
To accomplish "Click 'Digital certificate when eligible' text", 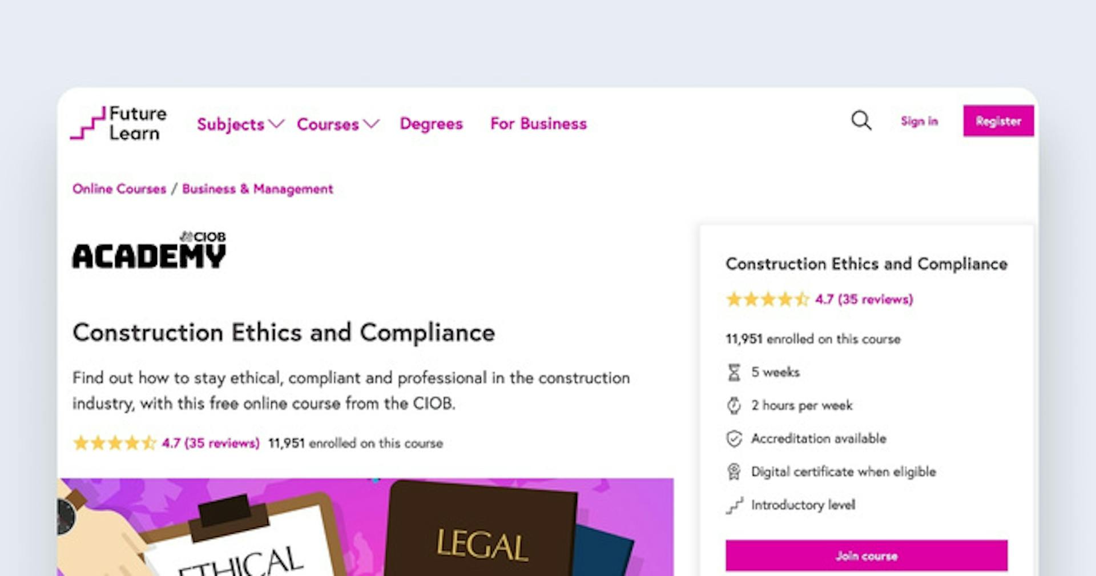I will (844, 472).
